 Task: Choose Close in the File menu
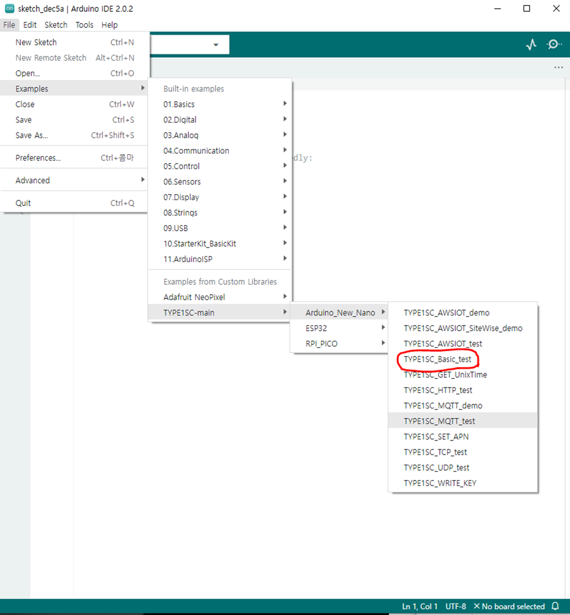click(x=74, y=104)
